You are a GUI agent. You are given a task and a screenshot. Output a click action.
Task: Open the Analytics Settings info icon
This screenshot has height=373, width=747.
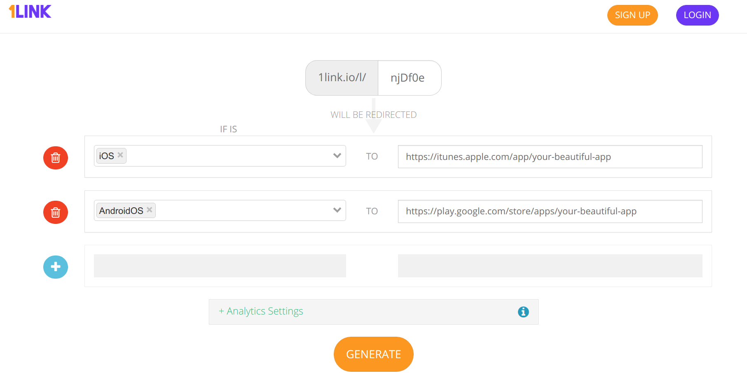coord(523,312)
